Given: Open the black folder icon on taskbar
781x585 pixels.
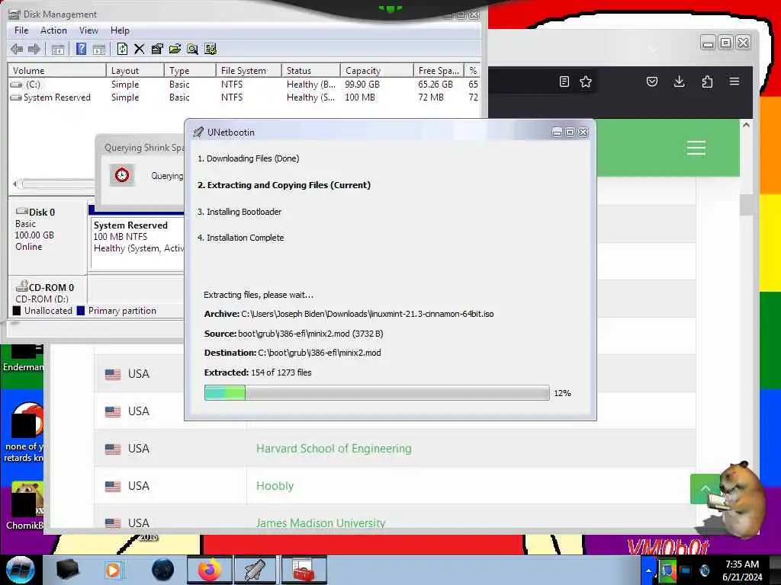Looking at the screenshot, I should (67, 570).
